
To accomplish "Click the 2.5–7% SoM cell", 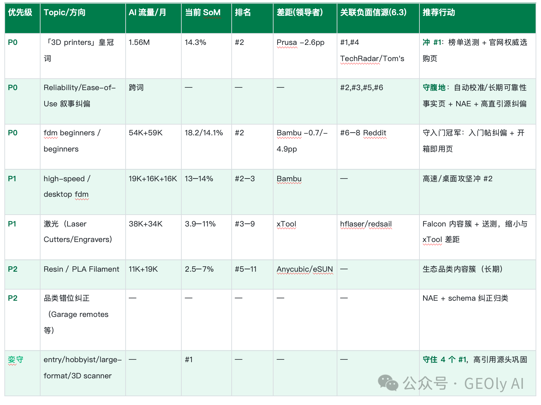I will (206, 274).
